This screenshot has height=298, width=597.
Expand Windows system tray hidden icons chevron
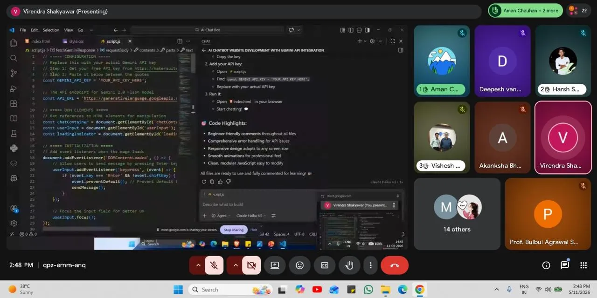click(x=496, y=290)
